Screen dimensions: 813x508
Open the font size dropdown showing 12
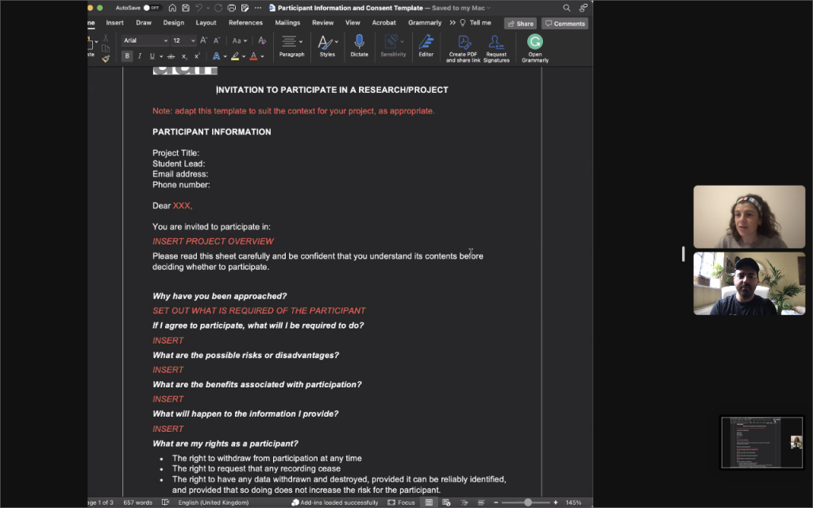[x=184, y=40]
